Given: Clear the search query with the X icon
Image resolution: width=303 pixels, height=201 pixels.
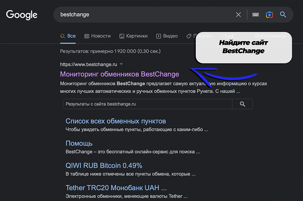Looking at the screenshot, I should pos(238,15).
